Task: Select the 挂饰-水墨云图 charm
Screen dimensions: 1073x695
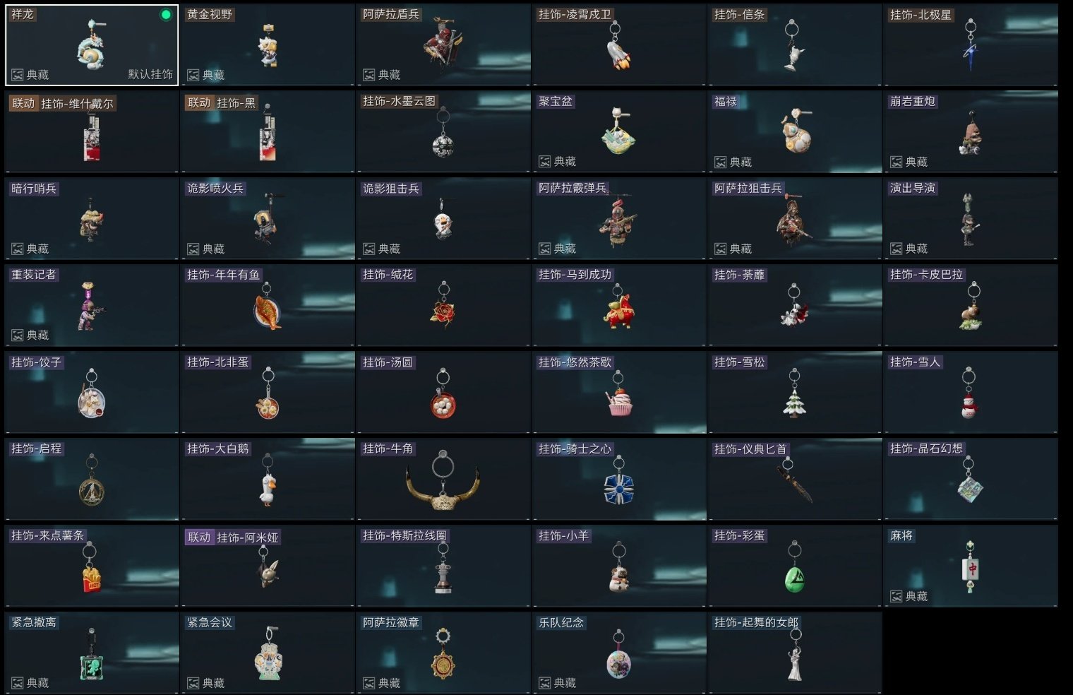Action: 443,131
